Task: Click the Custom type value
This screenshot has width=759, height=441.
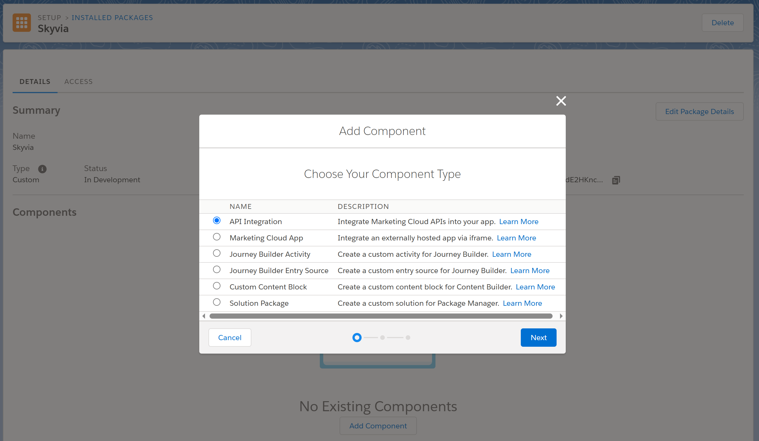Action: (x=26, y=180)
